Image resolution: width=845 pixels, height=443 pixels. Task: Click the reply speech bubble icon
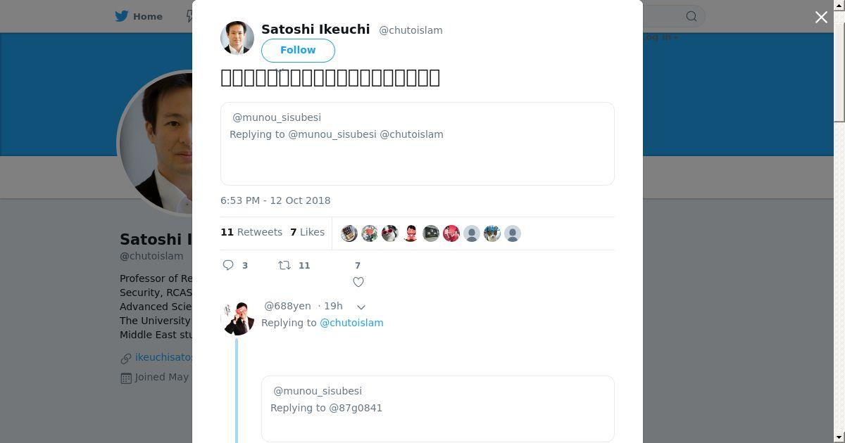click(x=229, y=265)
